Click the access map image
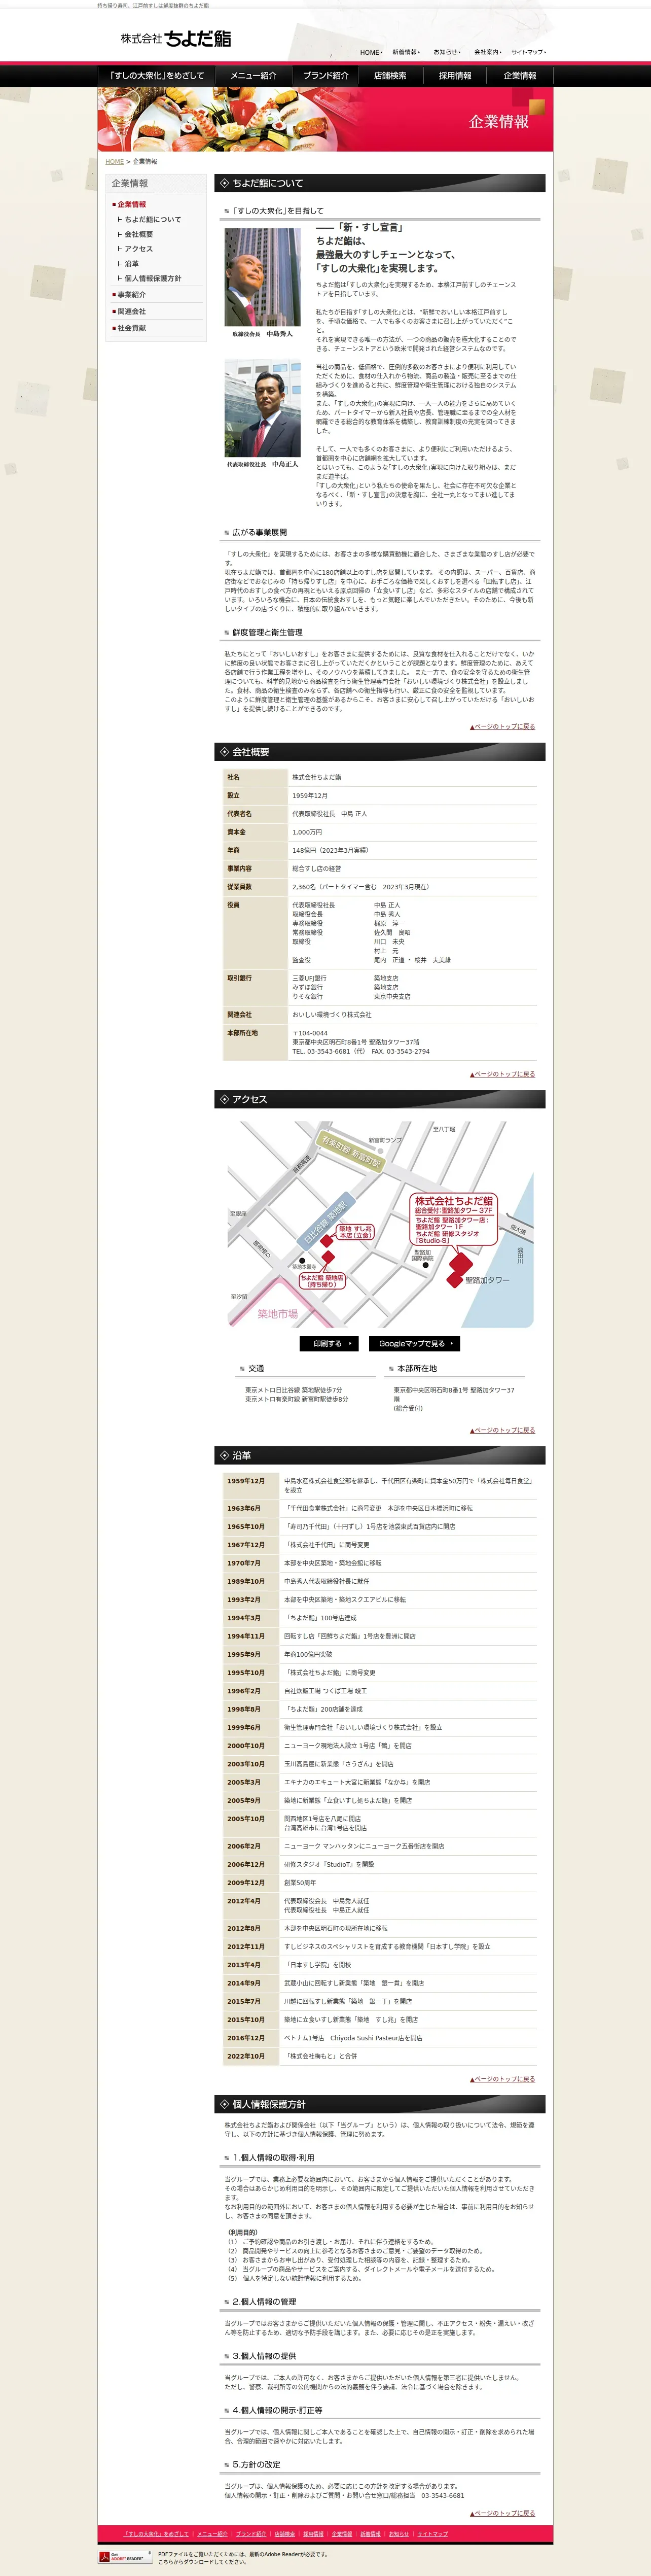The image size is (651, 2576). pyautogui.click(x=380, y=1224)
